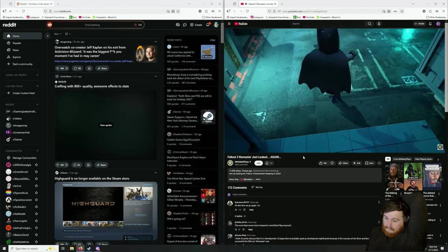Open News in Reddit sidebar
The width and height of the screenshot is (448, 252).
click(x=16, y=50)
